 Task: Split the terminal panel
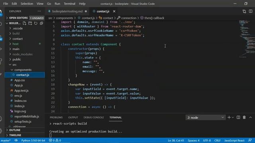tap(238, 118)
